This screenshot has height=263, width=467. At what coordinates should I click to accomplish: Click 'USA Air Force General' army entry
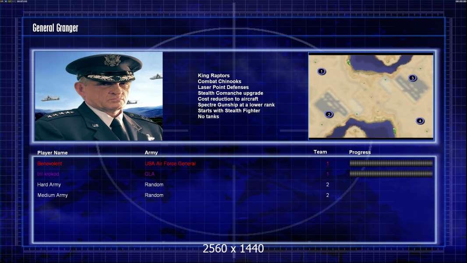click(170, 163)
